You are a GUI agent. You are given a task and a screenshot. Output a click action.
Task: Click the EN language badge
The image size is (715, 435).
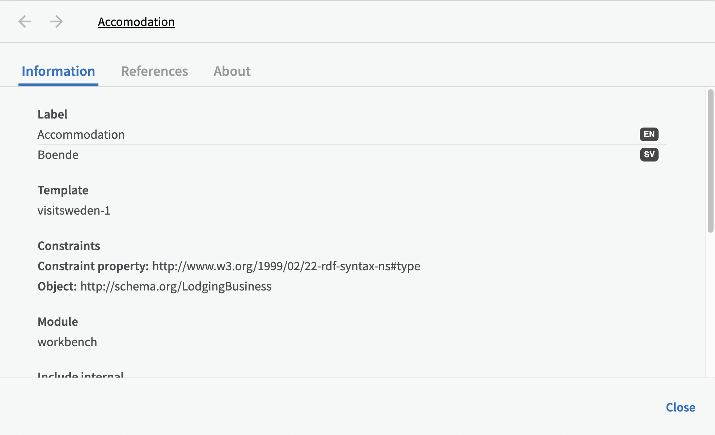(x=649, y=134)
